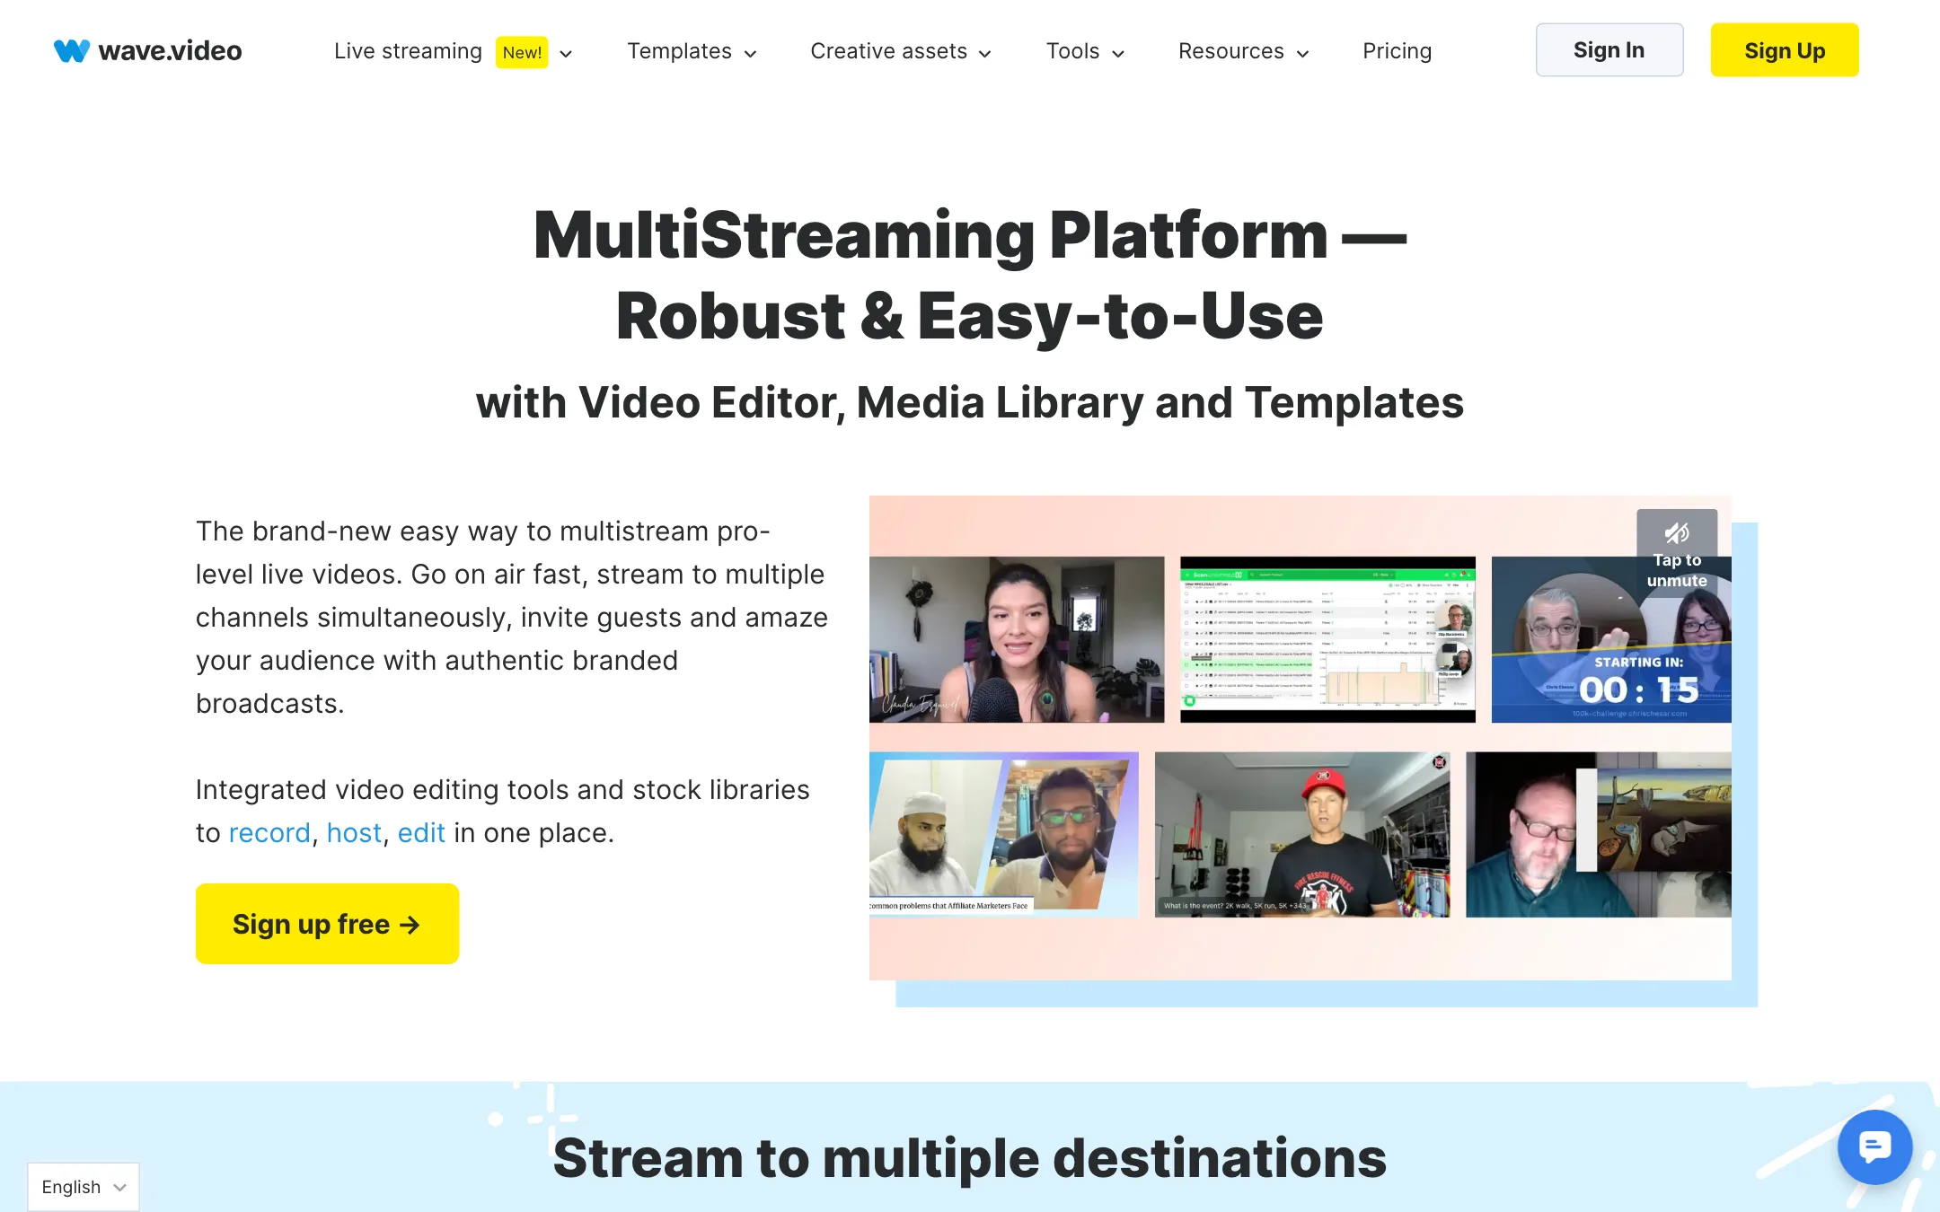1940x1212 pixels.
Task: Open the Templates menu item
Action: click(679, 51)
